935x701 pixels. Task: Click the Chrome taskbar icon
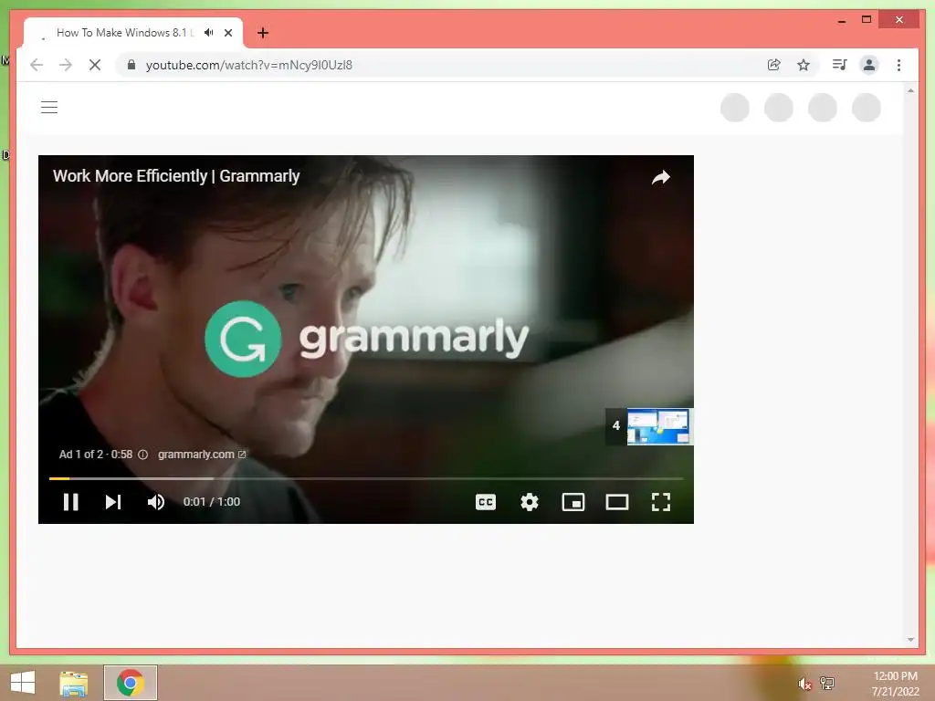tap(130, 683)
